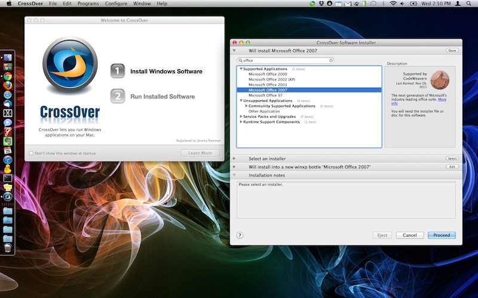Open the Trash in the dock
Screen dimensions: 478x298
(8, 247)
